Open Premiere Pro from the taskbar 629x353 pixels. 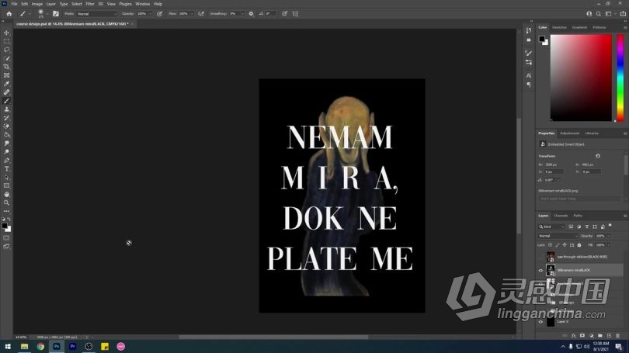coord(73,346)
